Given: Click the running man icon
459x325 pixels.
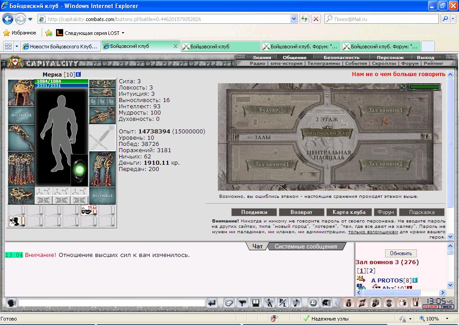Looking at the screenshot, I should pyautogui.click(x=269, y=303).
